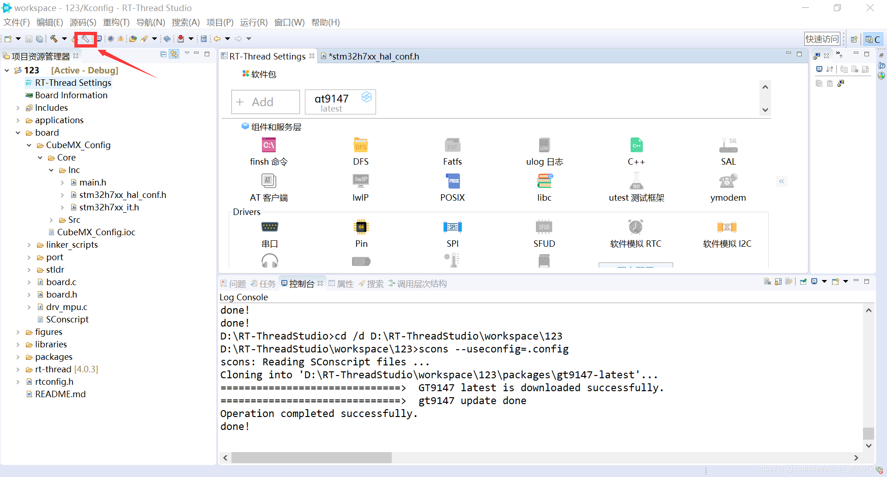887x477 pixels.
Task: Clear the console output icon
Action: 767,281
